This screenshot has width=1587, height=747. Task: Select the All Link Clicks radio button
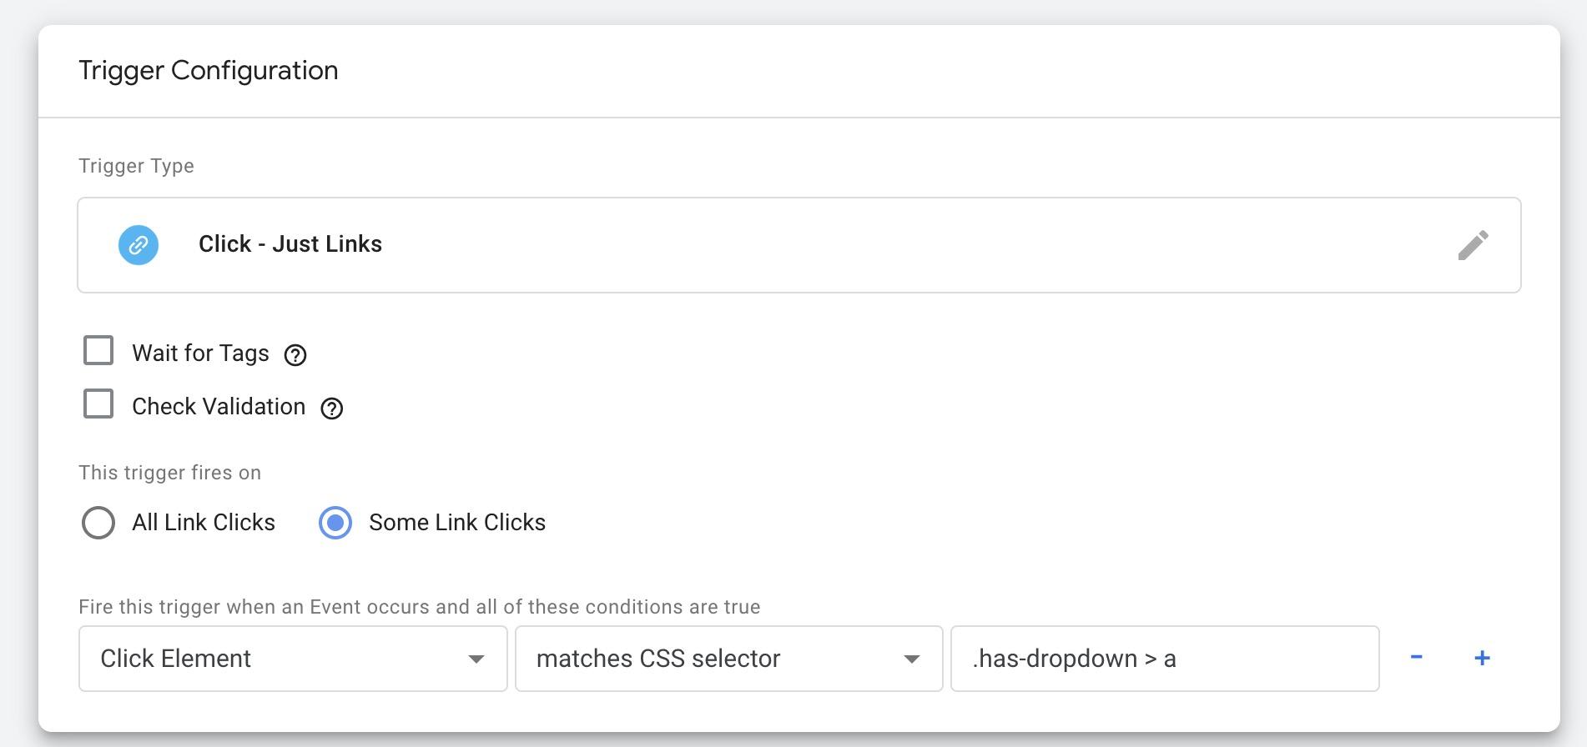pyautogui.click(x=98, y=523)
